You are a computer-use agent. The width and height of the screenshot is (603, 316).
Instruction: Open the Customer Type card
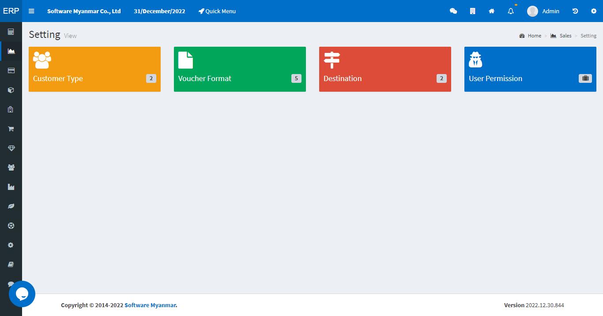[x=94, y=69]
